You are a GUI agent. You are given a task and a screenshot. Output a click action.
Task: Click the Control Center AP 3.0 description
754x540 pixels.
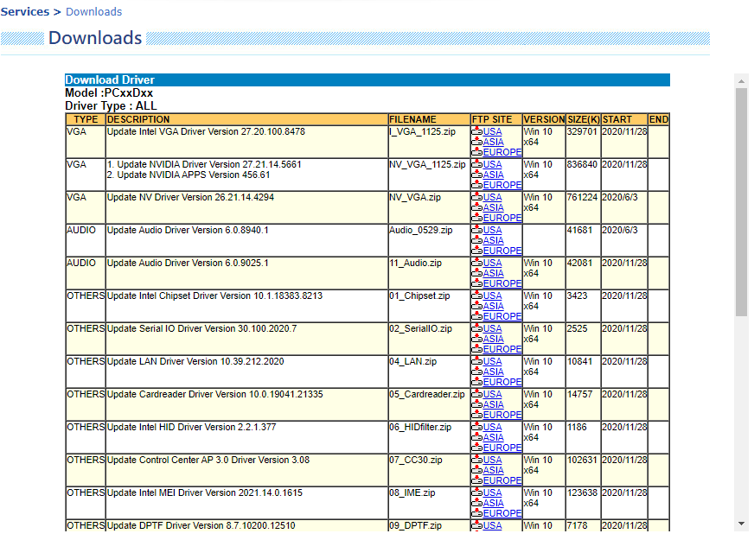point(208,460)
